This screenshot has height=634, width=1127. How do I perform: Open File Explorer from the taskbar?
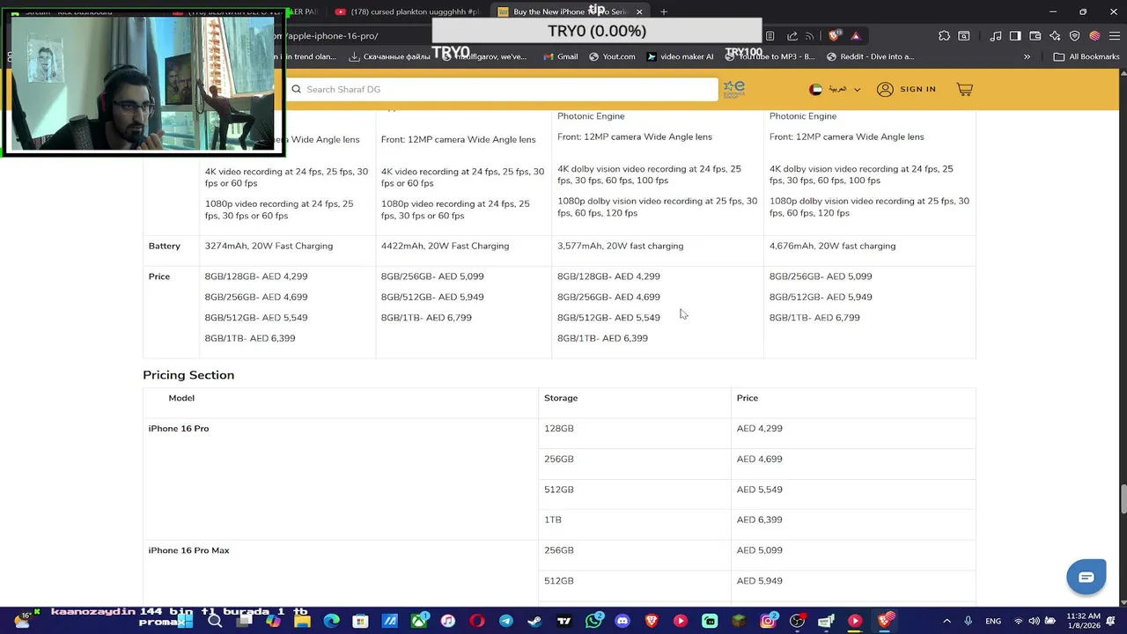[x=302, y=621]
